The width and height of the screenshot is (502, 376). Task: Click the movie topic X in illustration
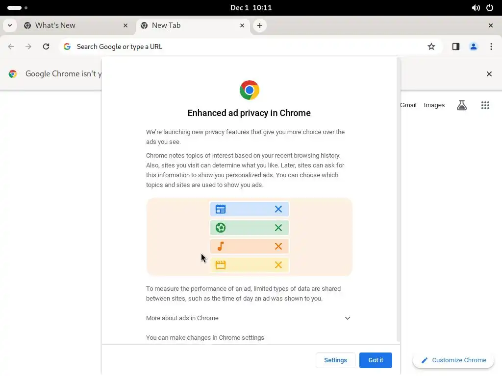[x=278, y=265]
